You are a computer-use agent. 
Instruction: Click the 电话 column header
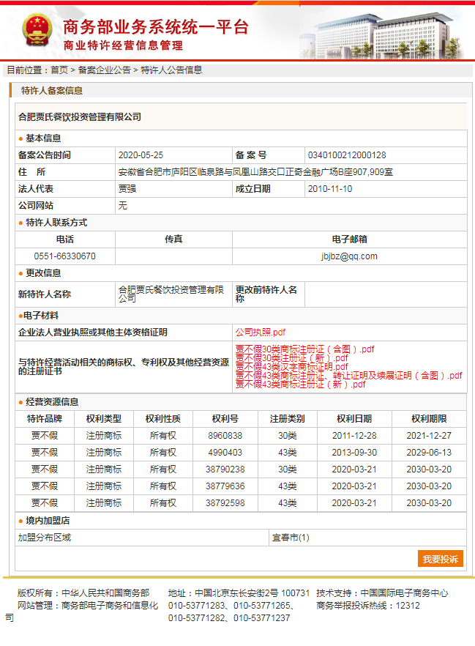pos(65,240)
